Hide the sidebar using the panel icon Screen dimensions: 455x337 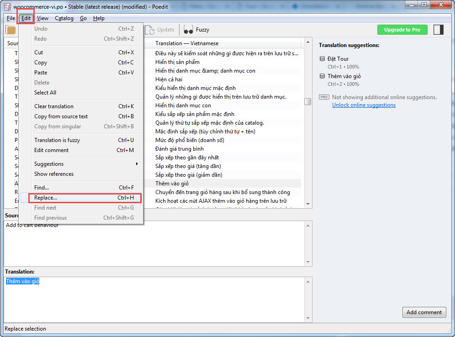(x=439, y=30)
